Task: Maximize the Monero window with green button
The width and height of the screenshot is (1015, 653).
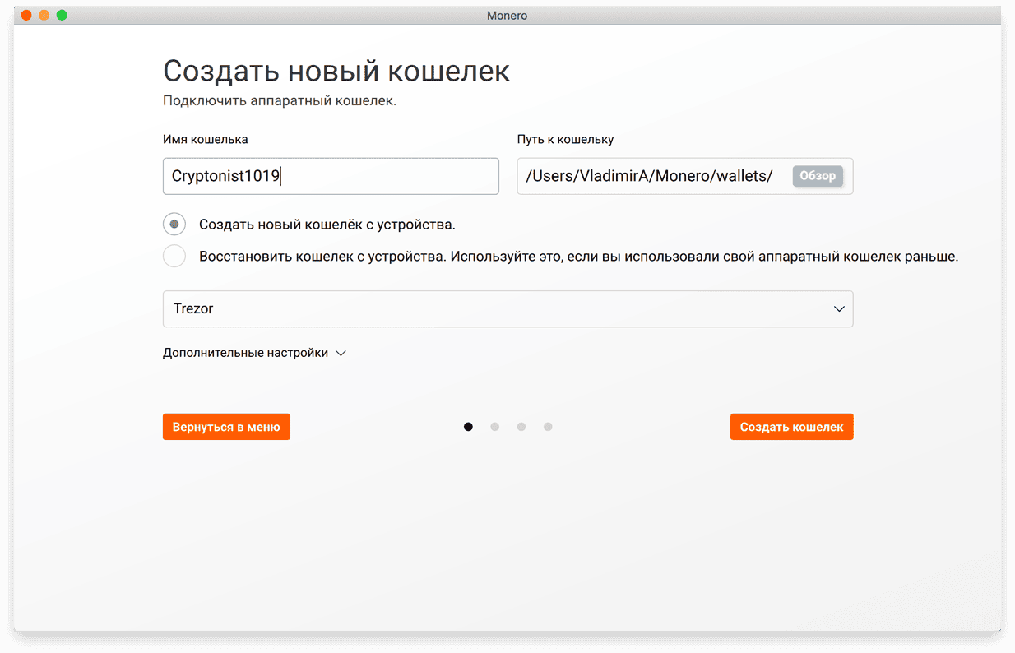Action: pos(62,15)
